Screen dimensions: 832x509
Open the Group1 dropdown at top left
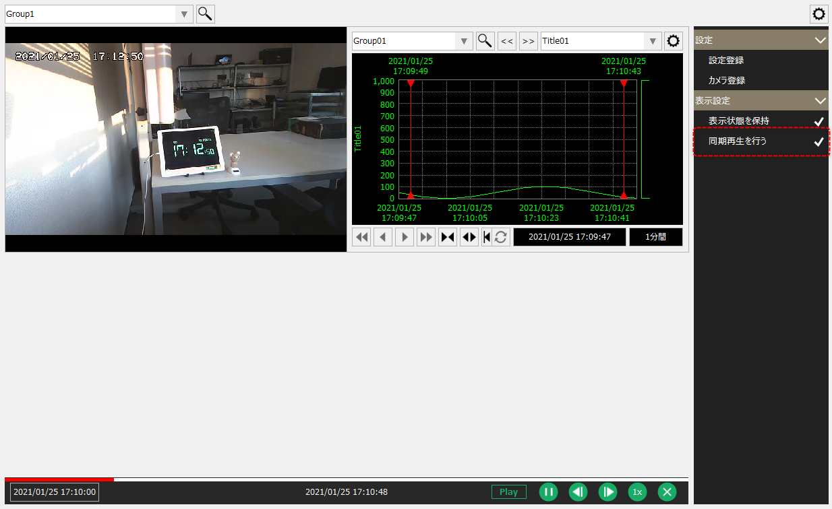(183, 13)
